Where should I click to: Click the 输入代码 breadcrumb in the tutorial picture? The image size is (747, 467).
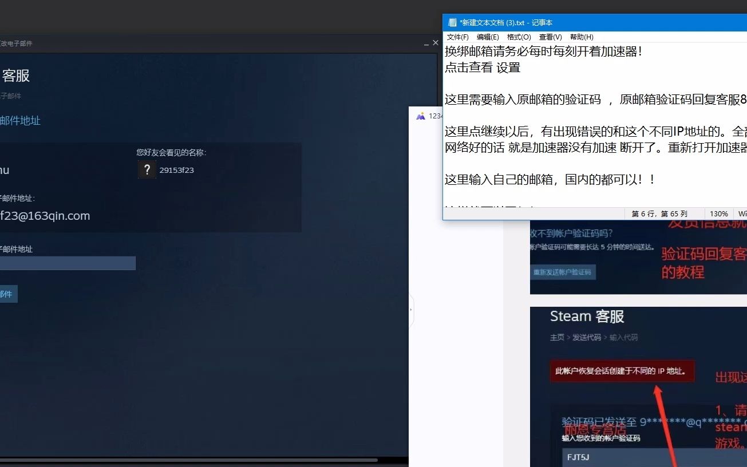(x=623, y=338)
